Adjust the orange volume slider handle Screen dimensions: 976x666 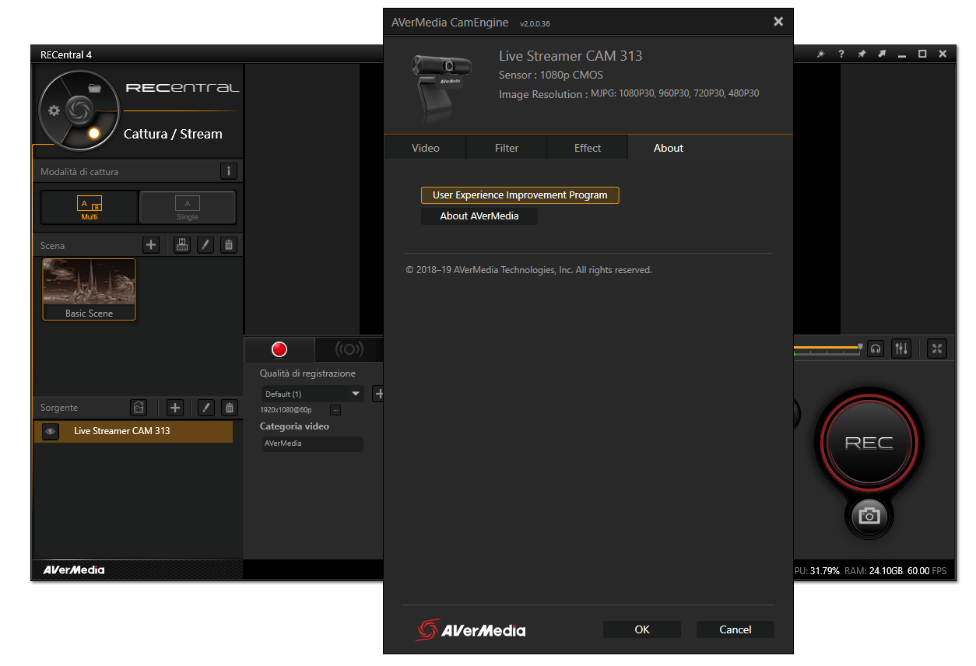pyautogui.click(x=860, y=347)
